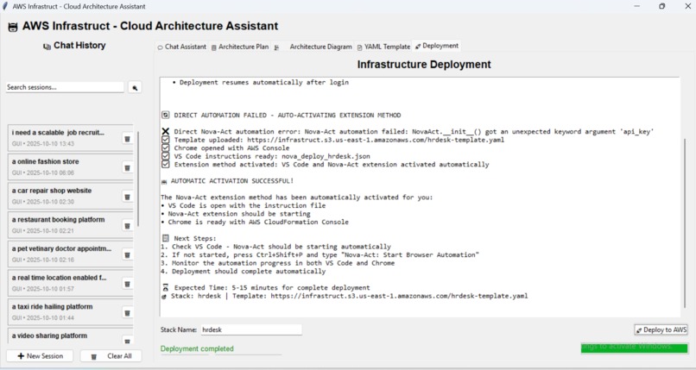Restore down the AWS Infrastruct window
The height and width of the screenshot is (370, 696).
(x=661, y=6)
